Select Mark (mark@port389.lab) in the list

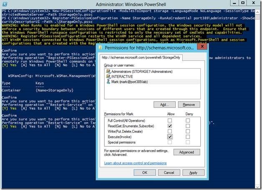(x=152, y=82)
